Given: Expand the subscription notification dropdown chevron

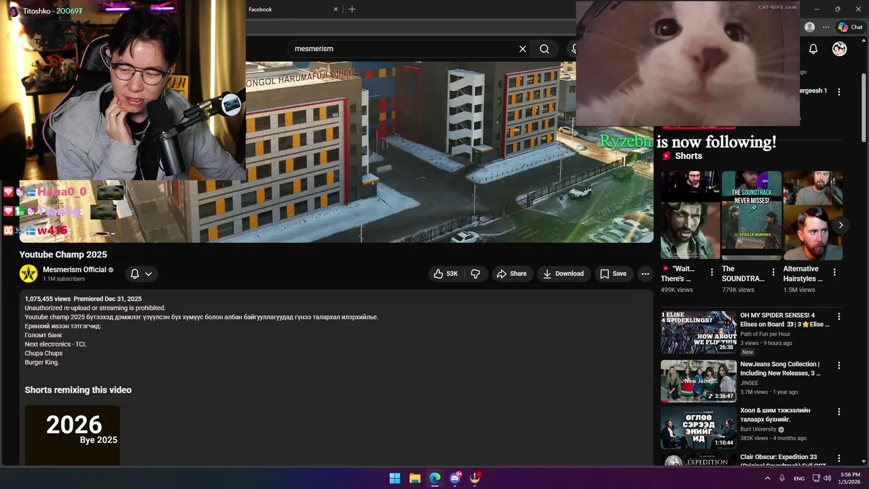Looking at the screenshot, I should 148,274.
